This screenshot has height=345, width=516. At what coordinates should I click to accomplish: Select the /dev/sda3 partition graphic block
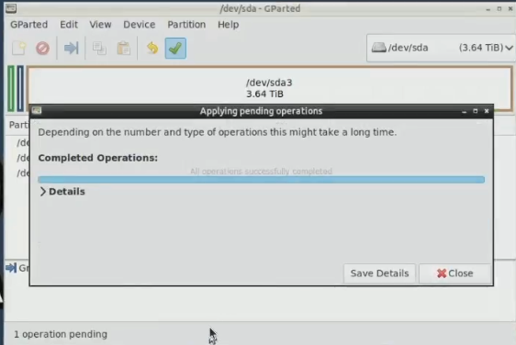pos(270,88)
